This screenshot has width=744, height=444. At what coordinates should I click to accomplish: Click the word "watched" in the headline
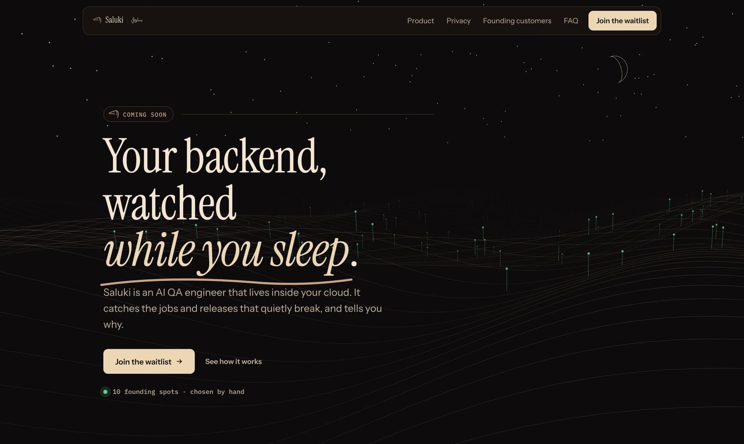tap(170, 203)
